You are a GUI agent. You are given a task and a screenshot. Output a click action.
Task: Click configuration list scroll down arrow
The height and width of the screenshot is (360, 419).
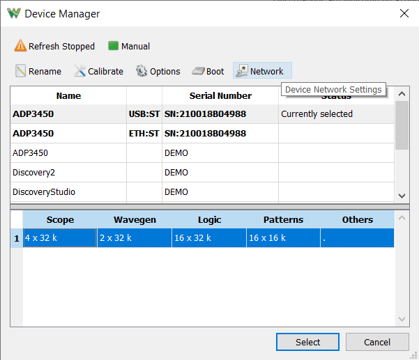point(402,319)
